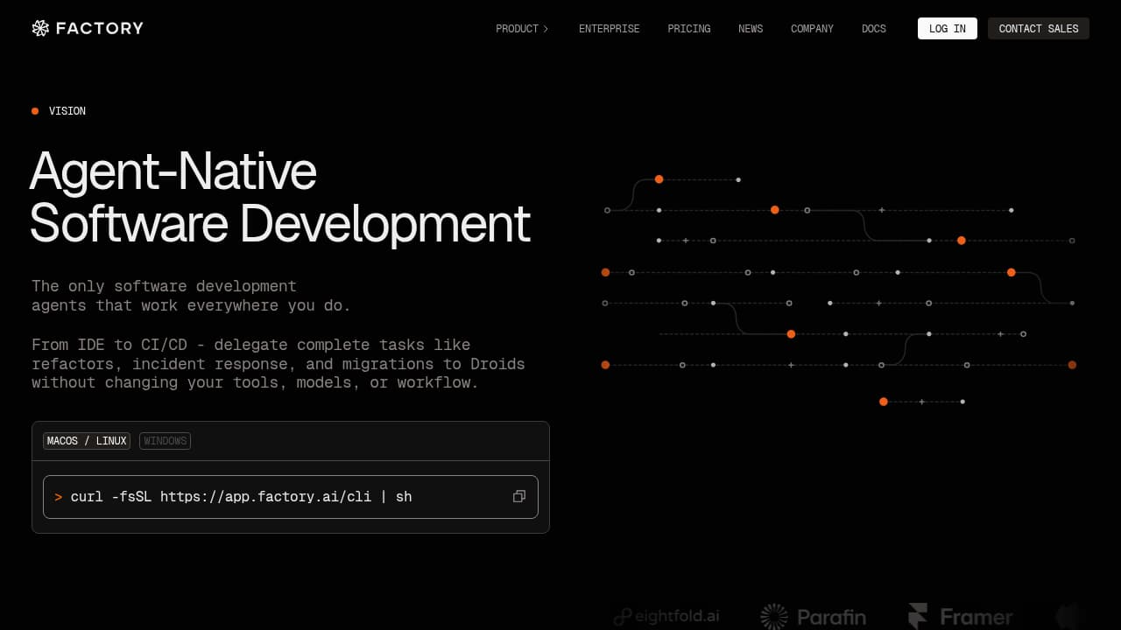The height and width of the screenshot is (630, 1121).
Task: Open the PRODUCT dropdown menu
Action: [517, 28]
